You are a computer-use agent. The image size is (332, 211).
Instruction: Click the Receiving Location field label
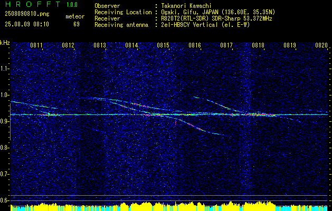click(123, 12)
